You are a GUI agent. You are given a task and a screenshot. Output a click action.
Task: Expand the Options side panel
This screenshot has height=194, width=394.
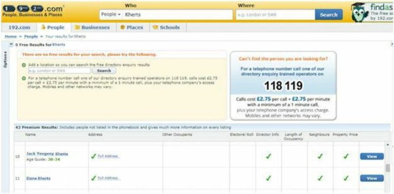pos(5,60)
